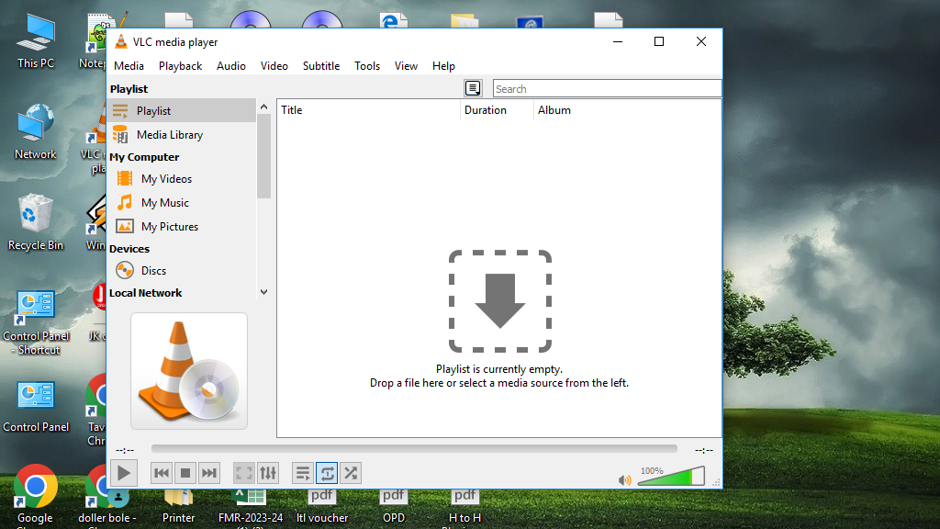Click the Devices section heading

pyautogui.click(x=129, y=249)
